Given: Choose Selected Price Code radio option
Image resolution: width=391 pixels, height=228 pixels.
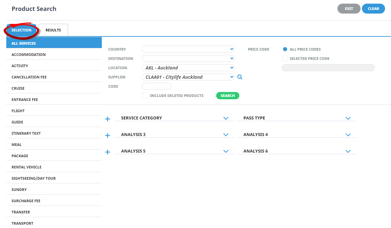Looking at the screenshot, I should pyautogui.click(x=285, y=59).
